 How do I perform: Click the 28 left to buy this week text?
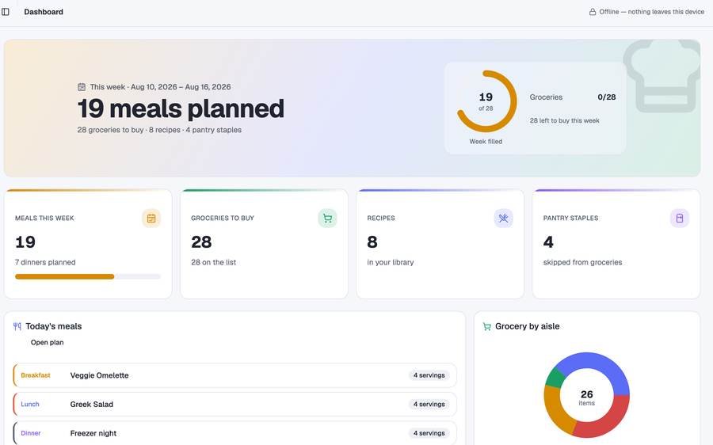point(564,120)
